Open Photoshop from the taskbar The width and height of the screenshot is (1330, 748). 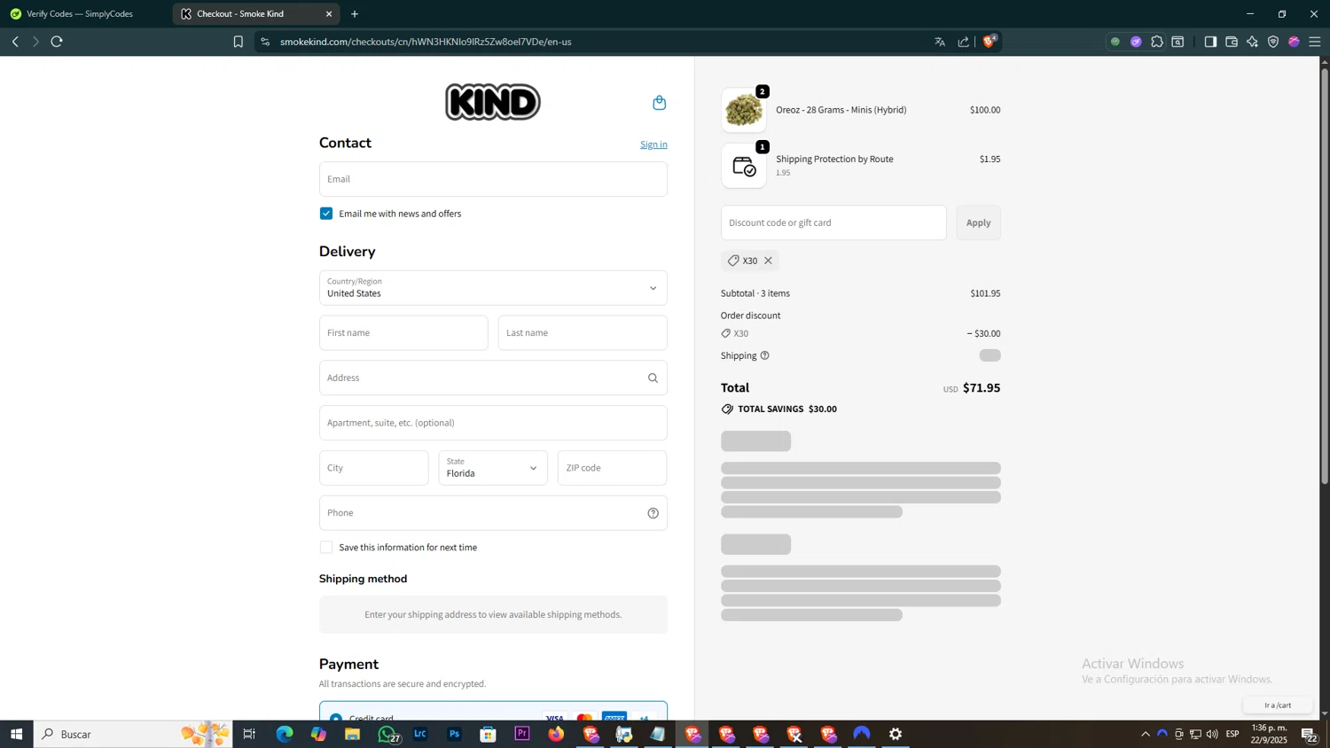454,734
